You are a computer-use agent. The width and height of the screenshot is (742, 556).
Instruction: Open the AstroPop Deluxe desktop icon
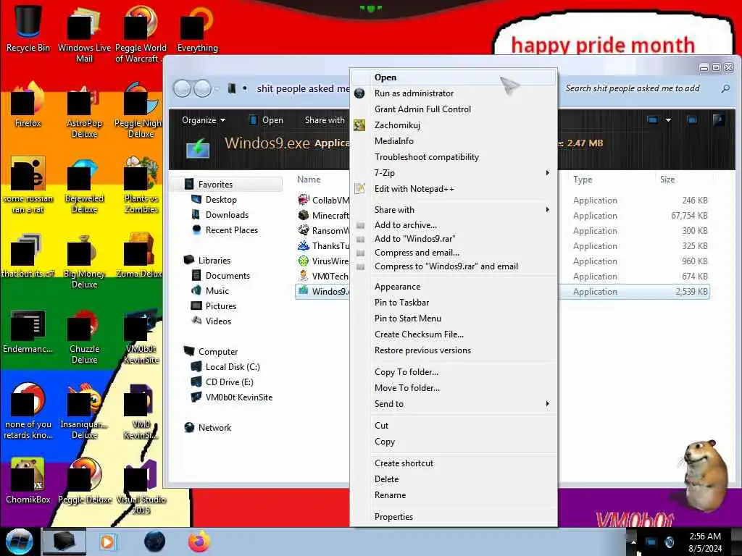[x=84, y=111]
